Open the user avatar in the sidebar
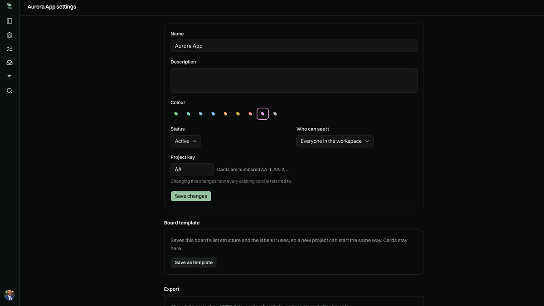Screen dimensions: 544x306 (x=10, y=295)
